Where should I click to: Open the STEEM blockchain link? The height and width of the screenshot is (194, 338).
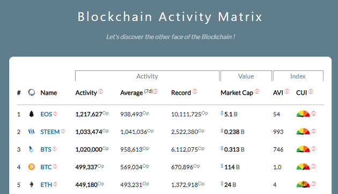tap(50, 132)
